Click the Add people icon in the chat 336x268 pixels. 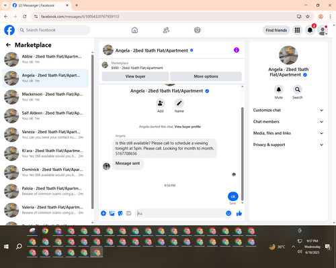[161, 103]
